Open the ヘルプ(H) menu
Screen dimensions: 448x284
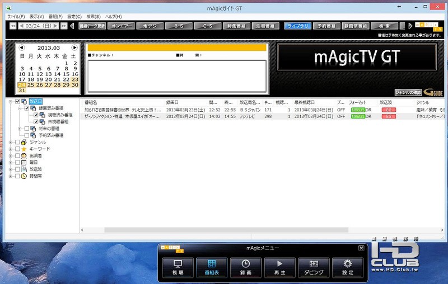tap(114, 17)
